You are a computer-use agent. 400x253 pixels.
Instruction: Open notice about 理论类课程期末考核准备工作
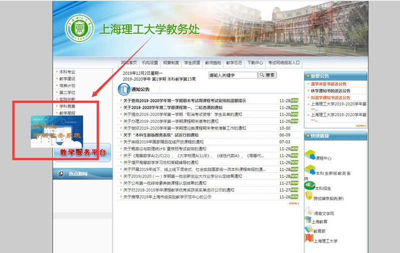click(184, 128)
